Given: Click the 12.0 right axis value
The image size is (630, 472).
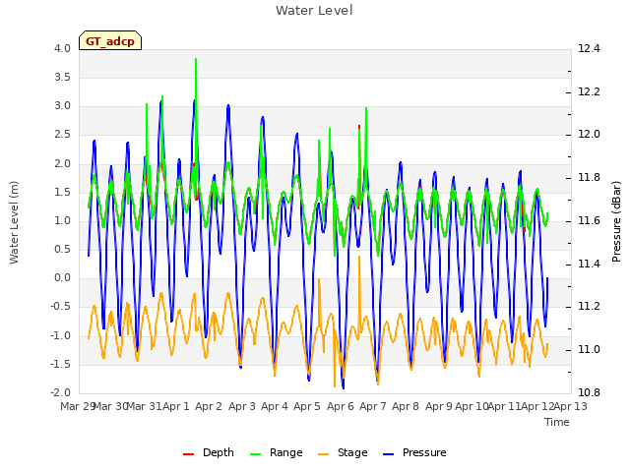Looking at the screenshot, I should point(589,135).
